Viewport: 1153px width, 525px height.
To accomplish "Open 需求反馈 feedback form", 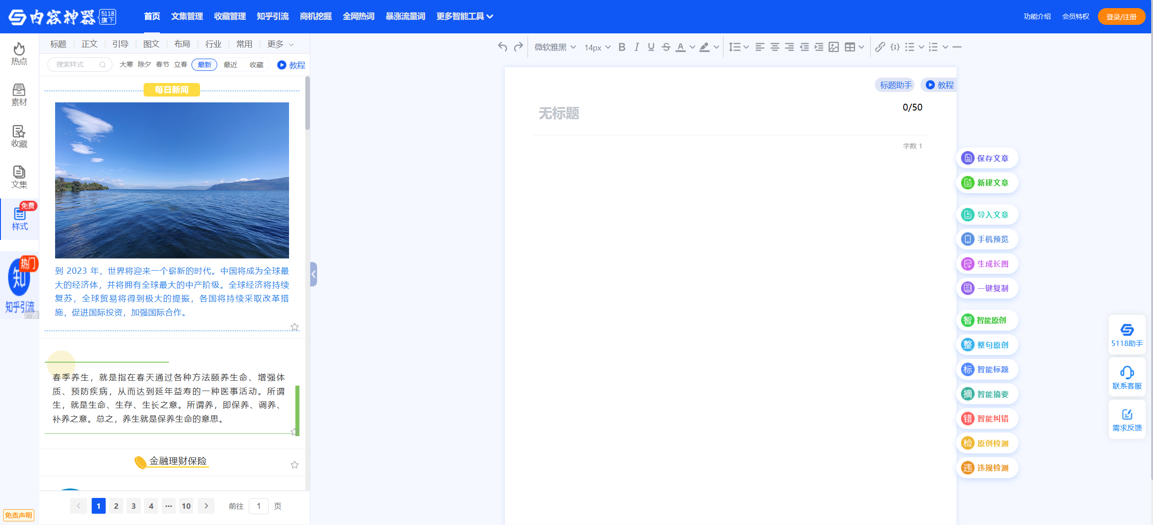I will click(x=1127, y=419).
